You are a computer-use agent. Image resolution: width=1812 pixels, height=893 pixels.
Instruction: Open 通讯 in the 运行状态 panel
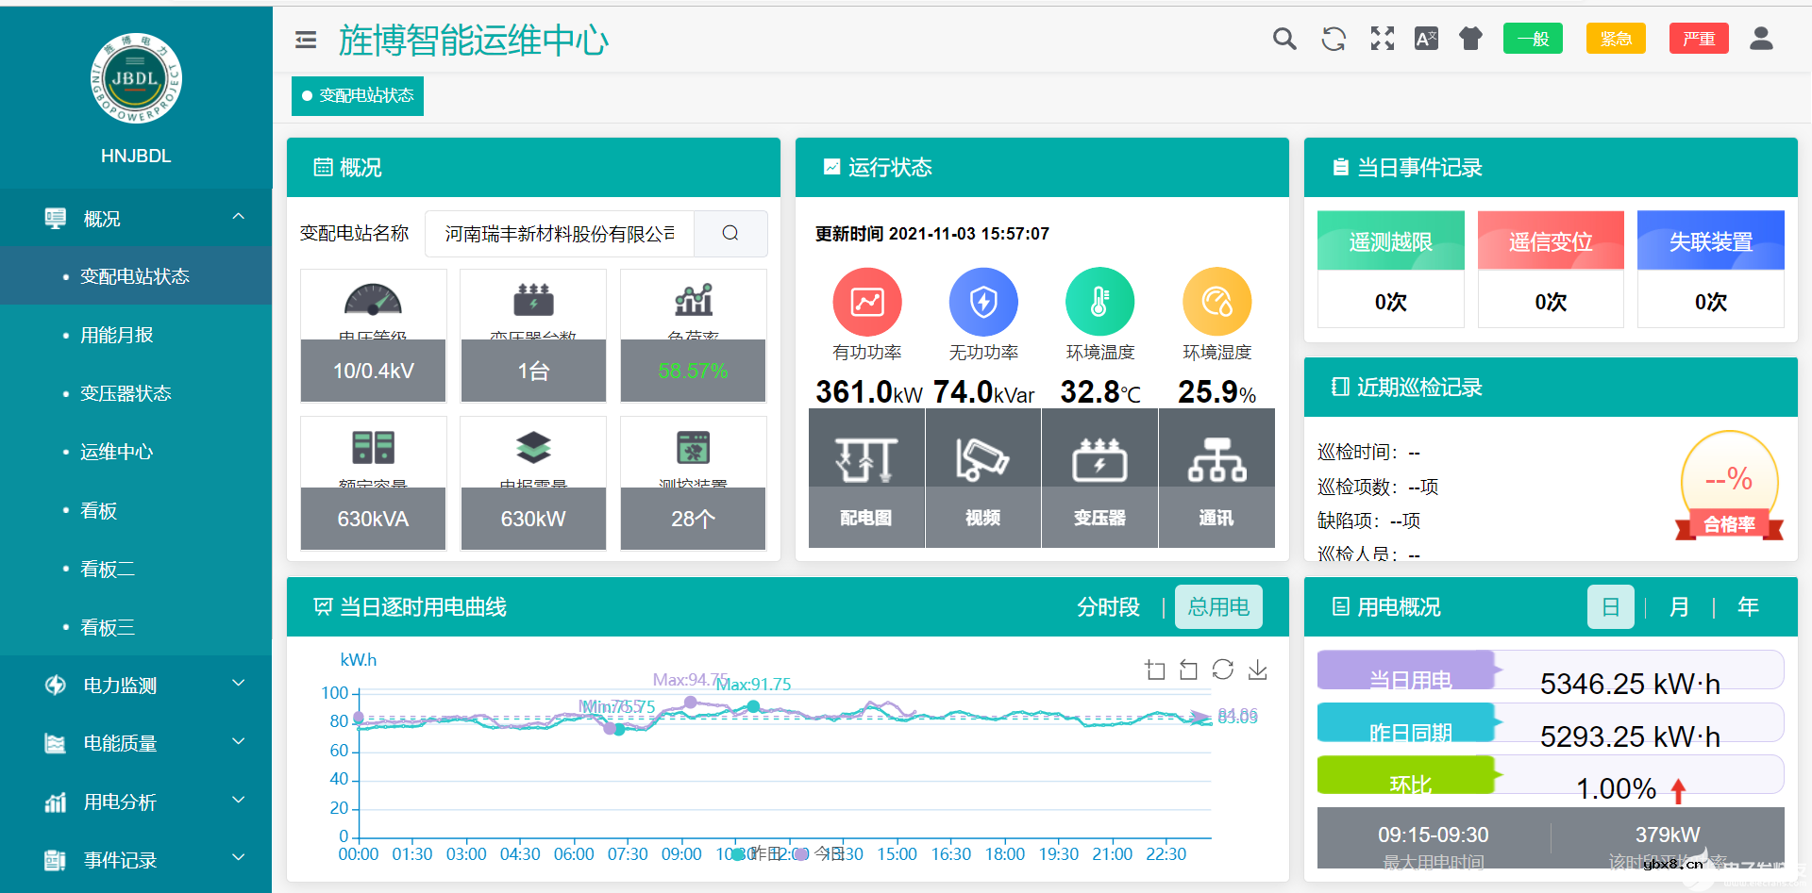coord(1216,478)
